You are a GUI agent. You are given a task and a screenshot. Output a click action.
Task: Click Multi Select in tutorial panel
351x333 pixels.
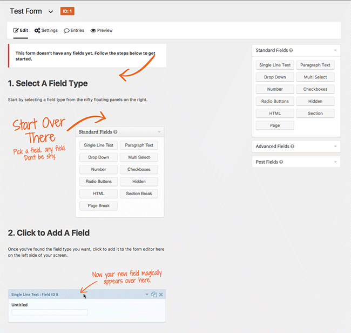click(139, 157)
